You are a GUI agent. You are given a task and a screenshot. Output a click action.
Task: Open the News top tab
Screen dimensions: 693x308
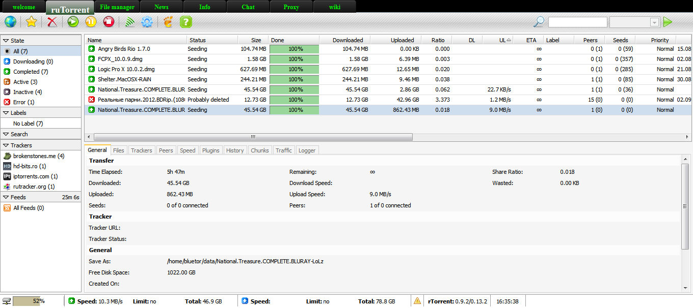click(x=161, y=7)
